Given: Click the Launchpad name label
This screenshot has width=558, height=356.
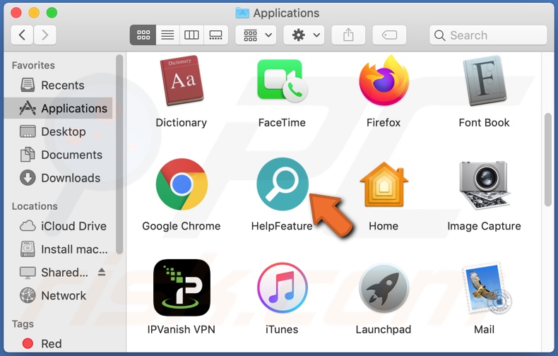Looking at the screenshot, I should tap(384, 329).
